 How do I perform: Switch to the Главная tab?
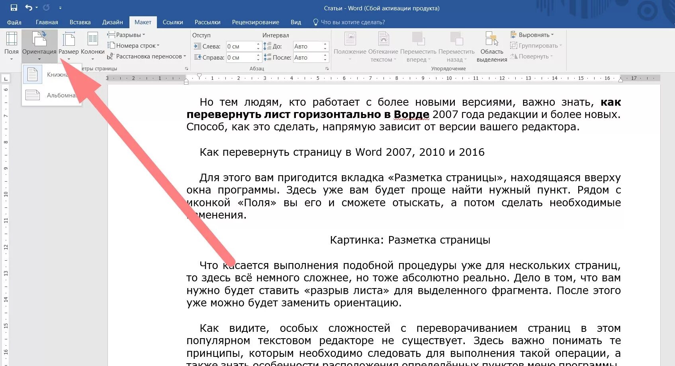tap(47, 22)
